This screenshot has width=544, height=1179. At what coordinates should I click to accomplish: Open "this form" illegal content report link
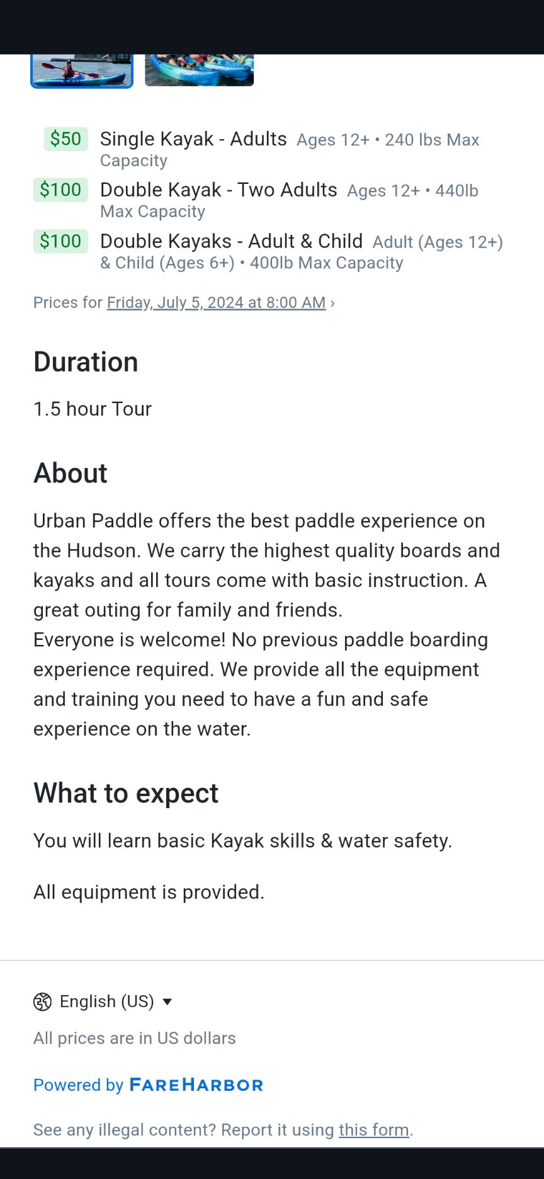coord(373,1130)
